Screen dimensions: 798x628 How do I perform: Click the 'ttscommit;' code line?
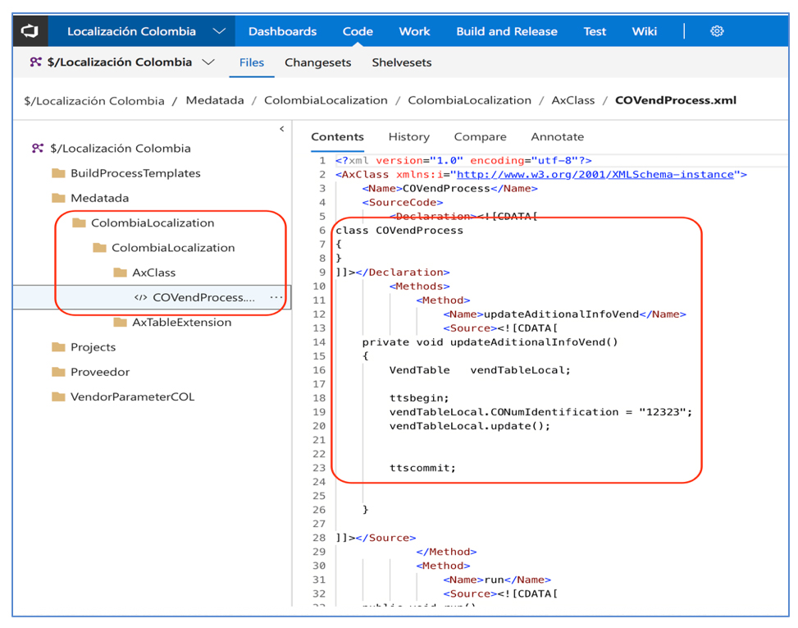tap(422, 468)
